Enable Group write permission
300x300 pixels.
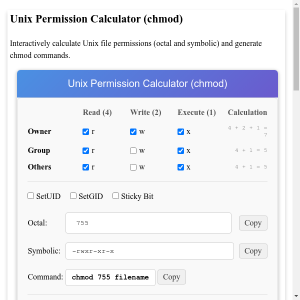point(133,151)
